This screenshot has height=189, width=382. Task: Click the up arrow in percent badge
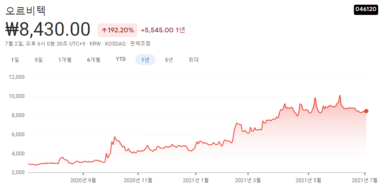104,31
